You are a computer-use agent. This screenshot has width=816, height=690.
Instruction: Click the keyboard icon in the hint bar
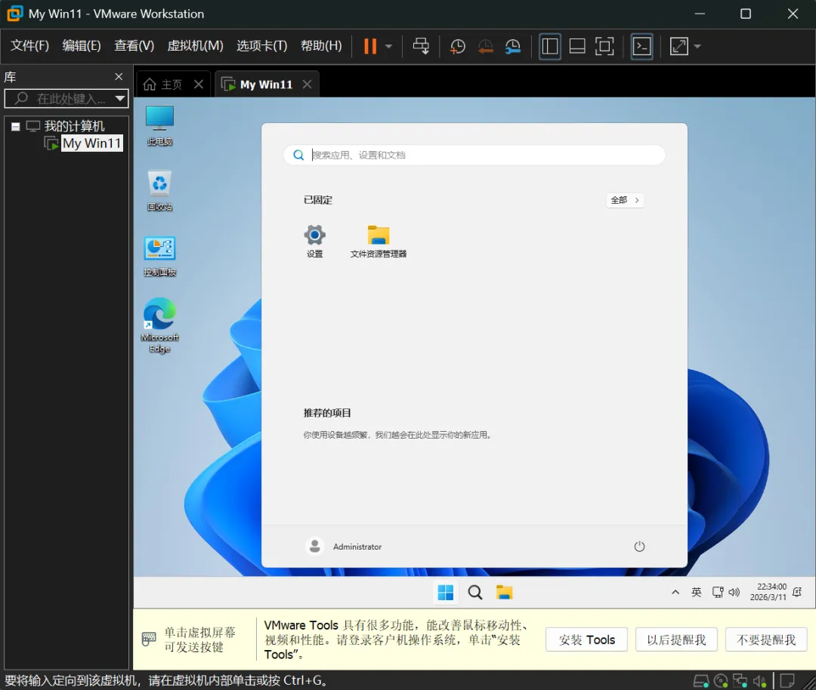point(149,639)
